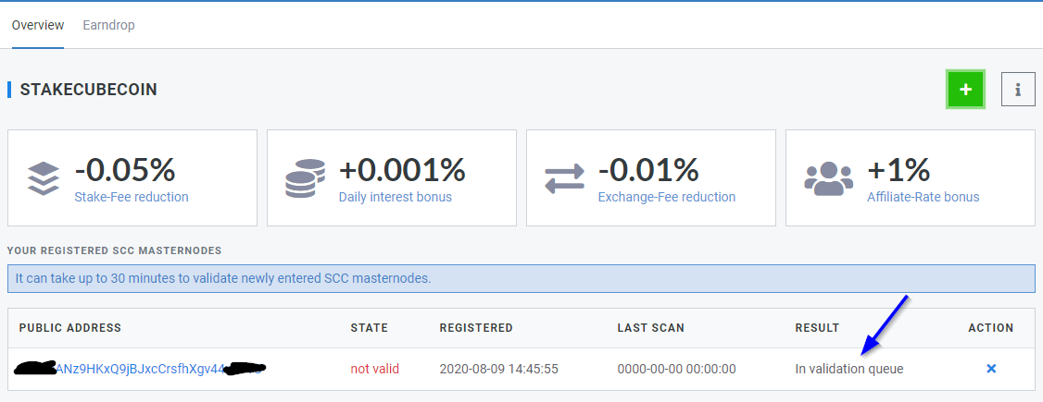
Task: Click the 'In validation queue' result
Action: 849,368
